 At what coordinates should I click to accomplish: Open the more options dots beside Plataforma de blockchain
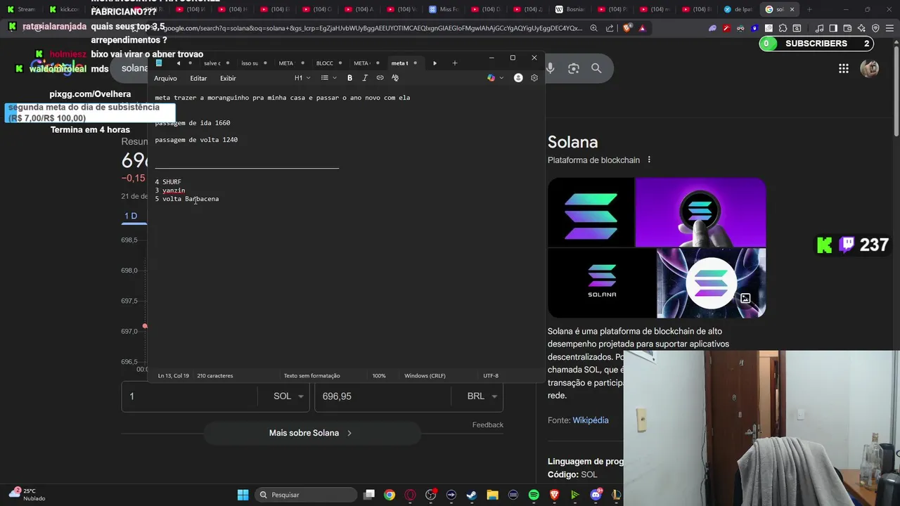tap(649, 160)
